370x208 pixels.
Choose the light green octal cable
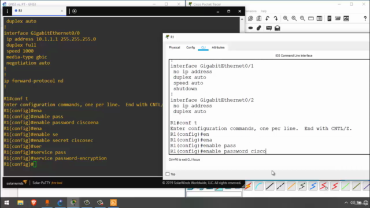(346, 186)
